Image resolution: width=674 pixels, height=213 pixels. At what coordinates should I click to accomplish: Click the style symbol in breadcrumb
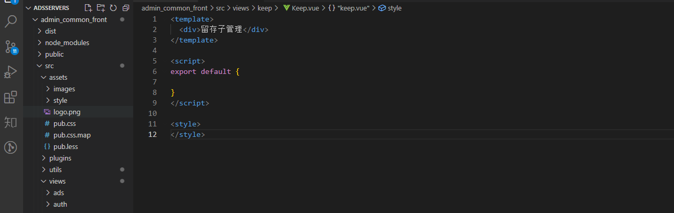point(394,8)
